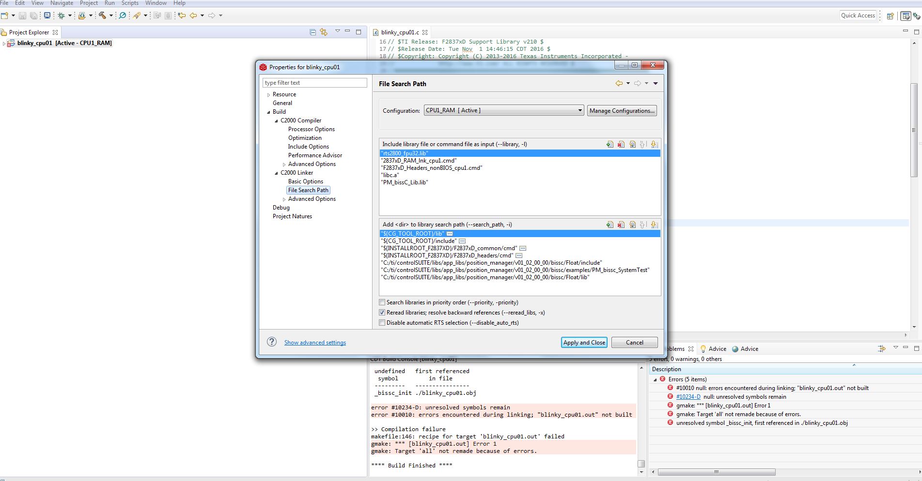Select Processor Options tree item
The width and height of the screenshot is (922, 481).
[312, 129]
